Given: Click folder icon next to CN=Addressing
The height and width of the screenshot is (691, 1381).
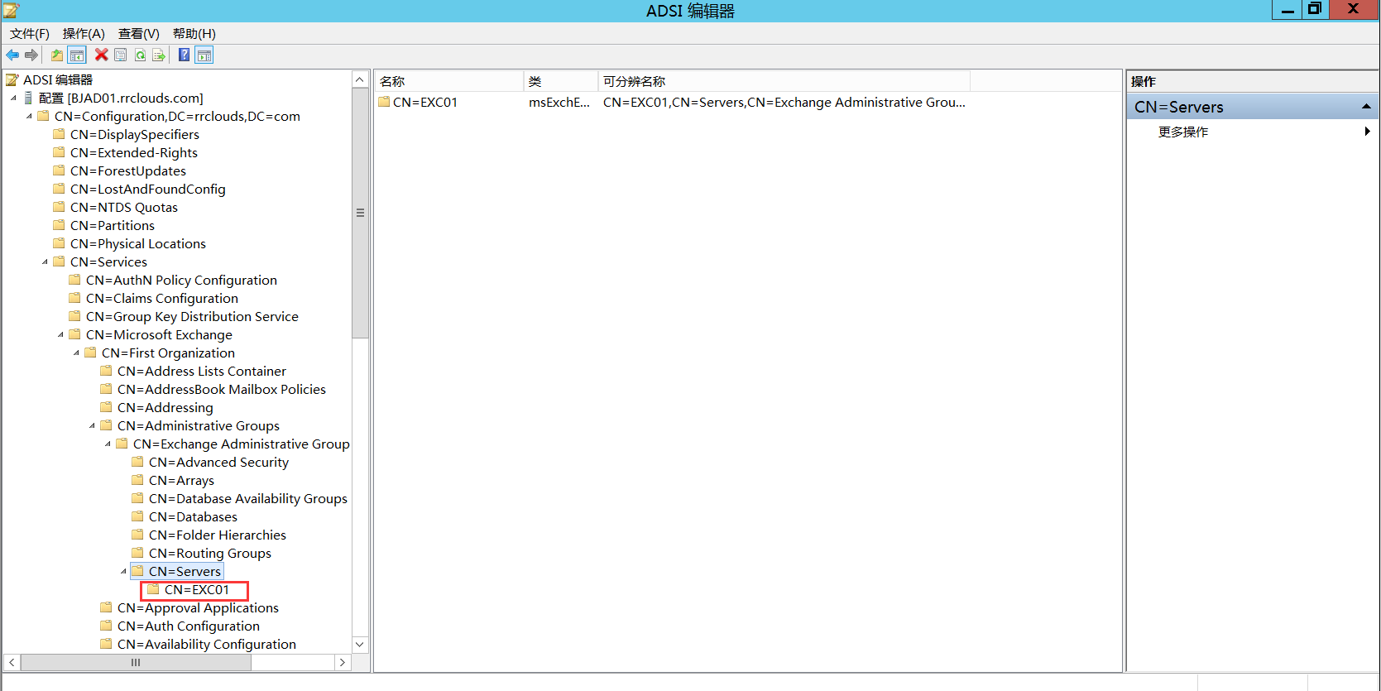Looking at the screenshot, I should (106, 407).
